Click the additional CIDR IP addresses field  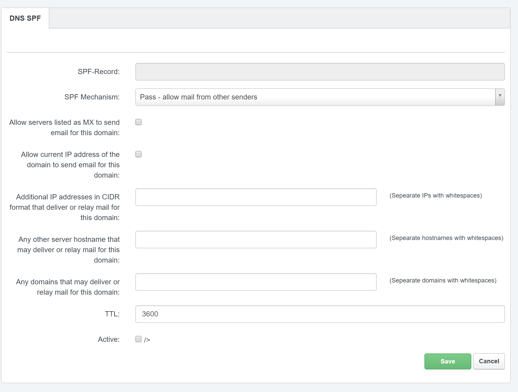click(x=256, y=197)
